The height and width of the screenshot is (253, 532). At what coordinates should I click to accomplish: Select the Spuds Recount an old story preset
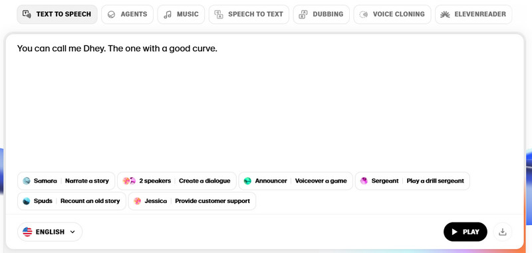point(72,201)
